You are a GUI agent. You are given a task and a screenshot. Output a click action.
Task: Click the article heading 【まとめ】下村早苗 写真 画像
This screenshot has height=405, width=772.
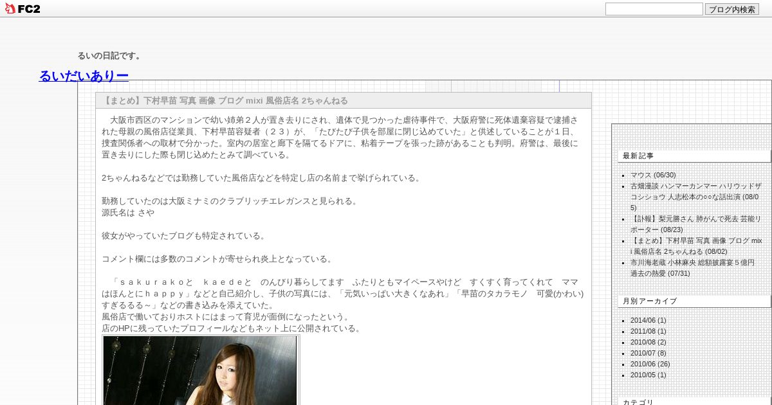(x=225, y=100)
